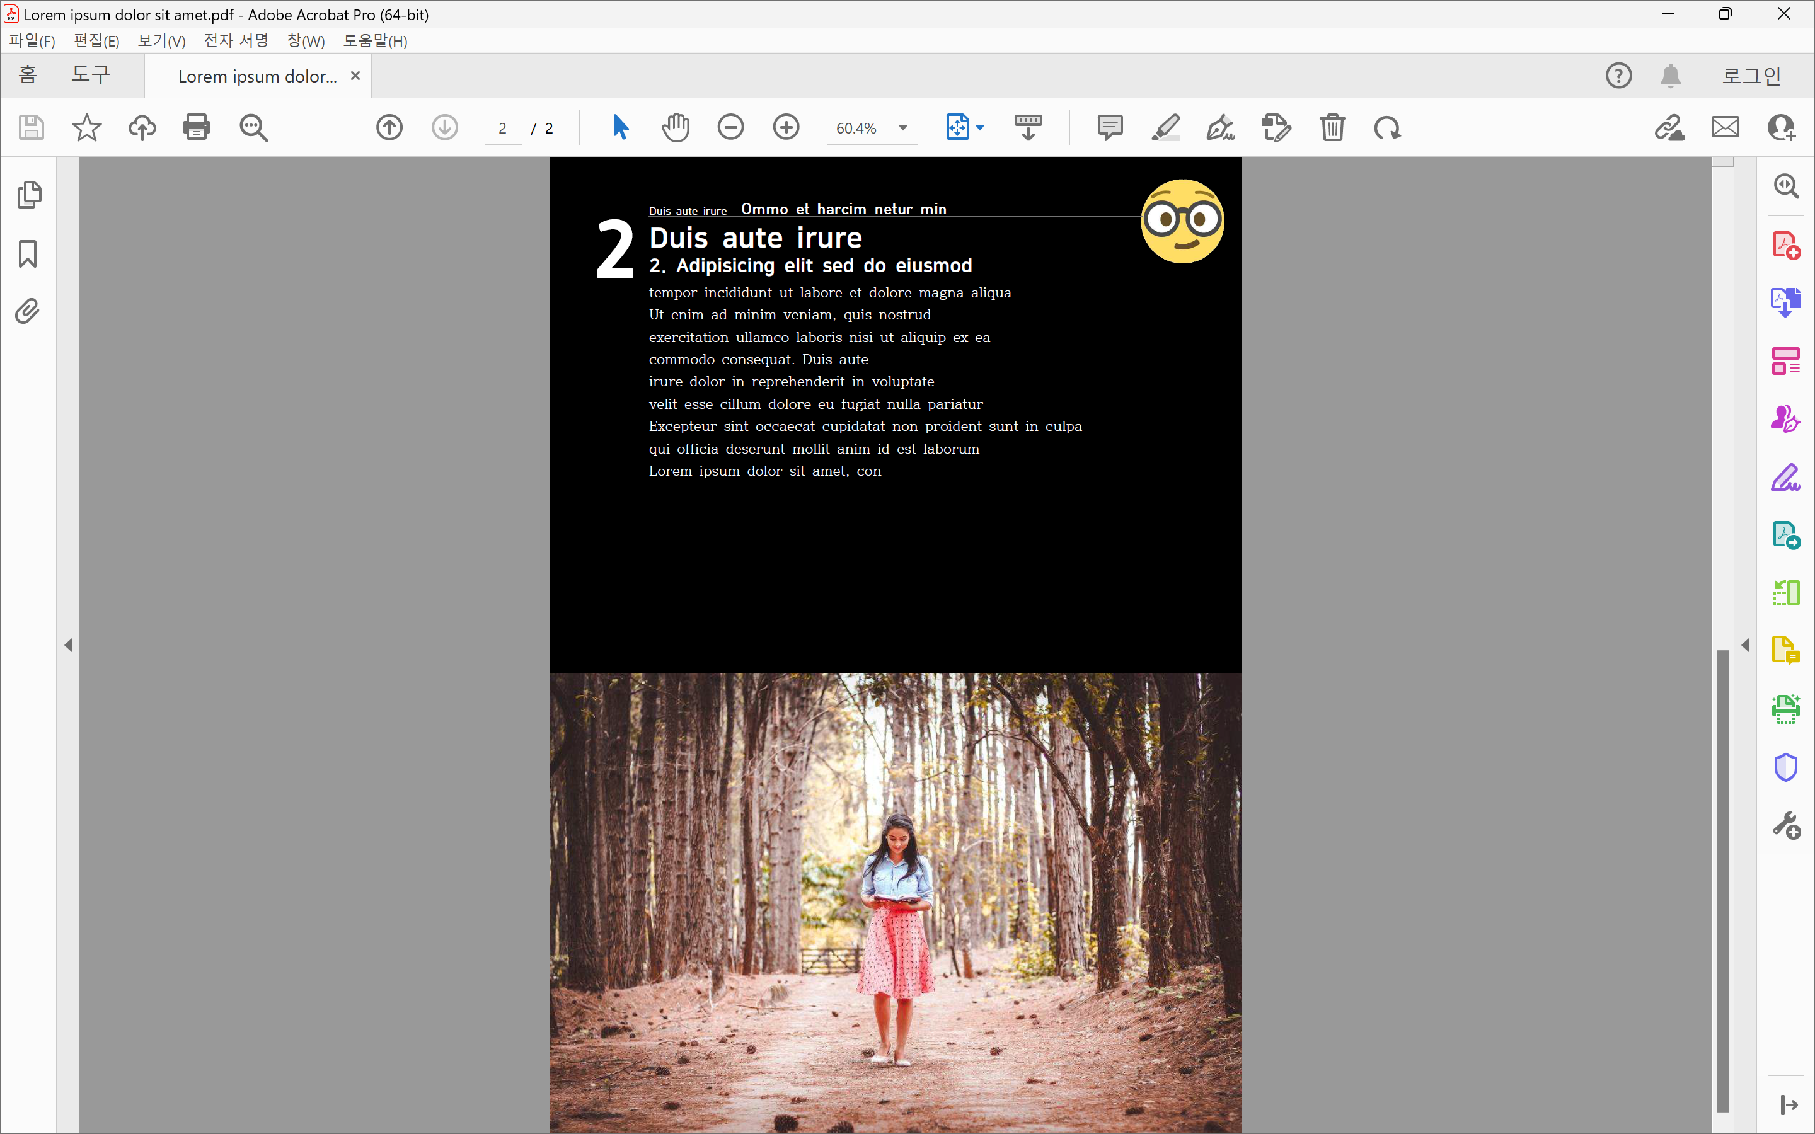Image resolution: width=1815 pixels, height=1134 pixels.
Task: Activate the arrow Selection tool
Action: tap(619, 127)
